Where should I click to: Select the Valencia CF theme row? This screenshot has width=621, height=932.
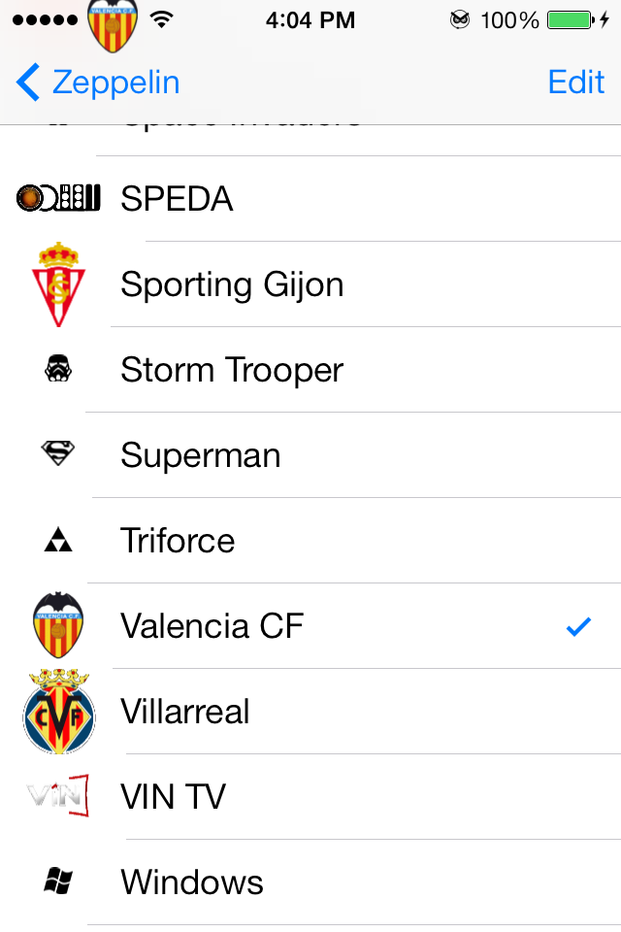tap(310, 626)
